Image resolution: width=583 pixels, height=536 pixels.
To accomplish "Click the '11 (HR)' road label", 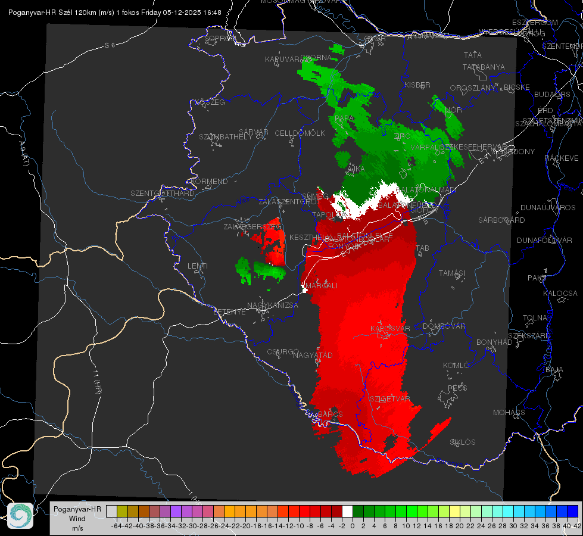I will 97,382.
